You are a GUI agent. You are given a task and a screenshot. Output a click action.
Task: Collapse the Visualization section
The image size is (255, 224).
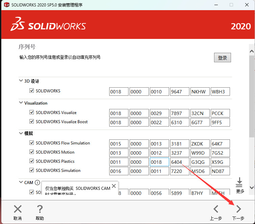[x=21, y=103]
